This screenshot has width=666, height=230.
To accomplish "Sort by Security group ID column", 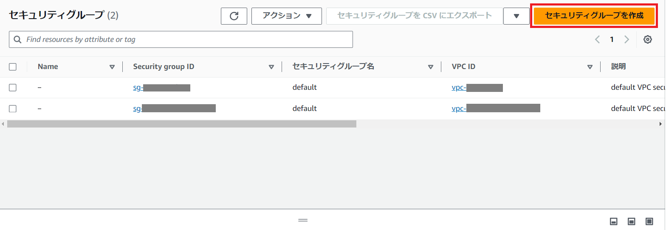I will pos(271,67).
